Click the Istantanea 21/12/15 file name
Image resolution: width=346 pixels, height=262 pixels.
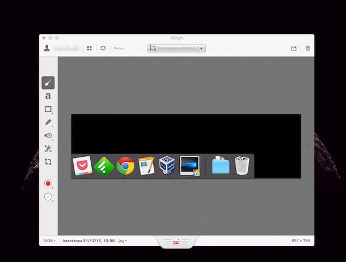pyautogui.click(x=88, y=241)
